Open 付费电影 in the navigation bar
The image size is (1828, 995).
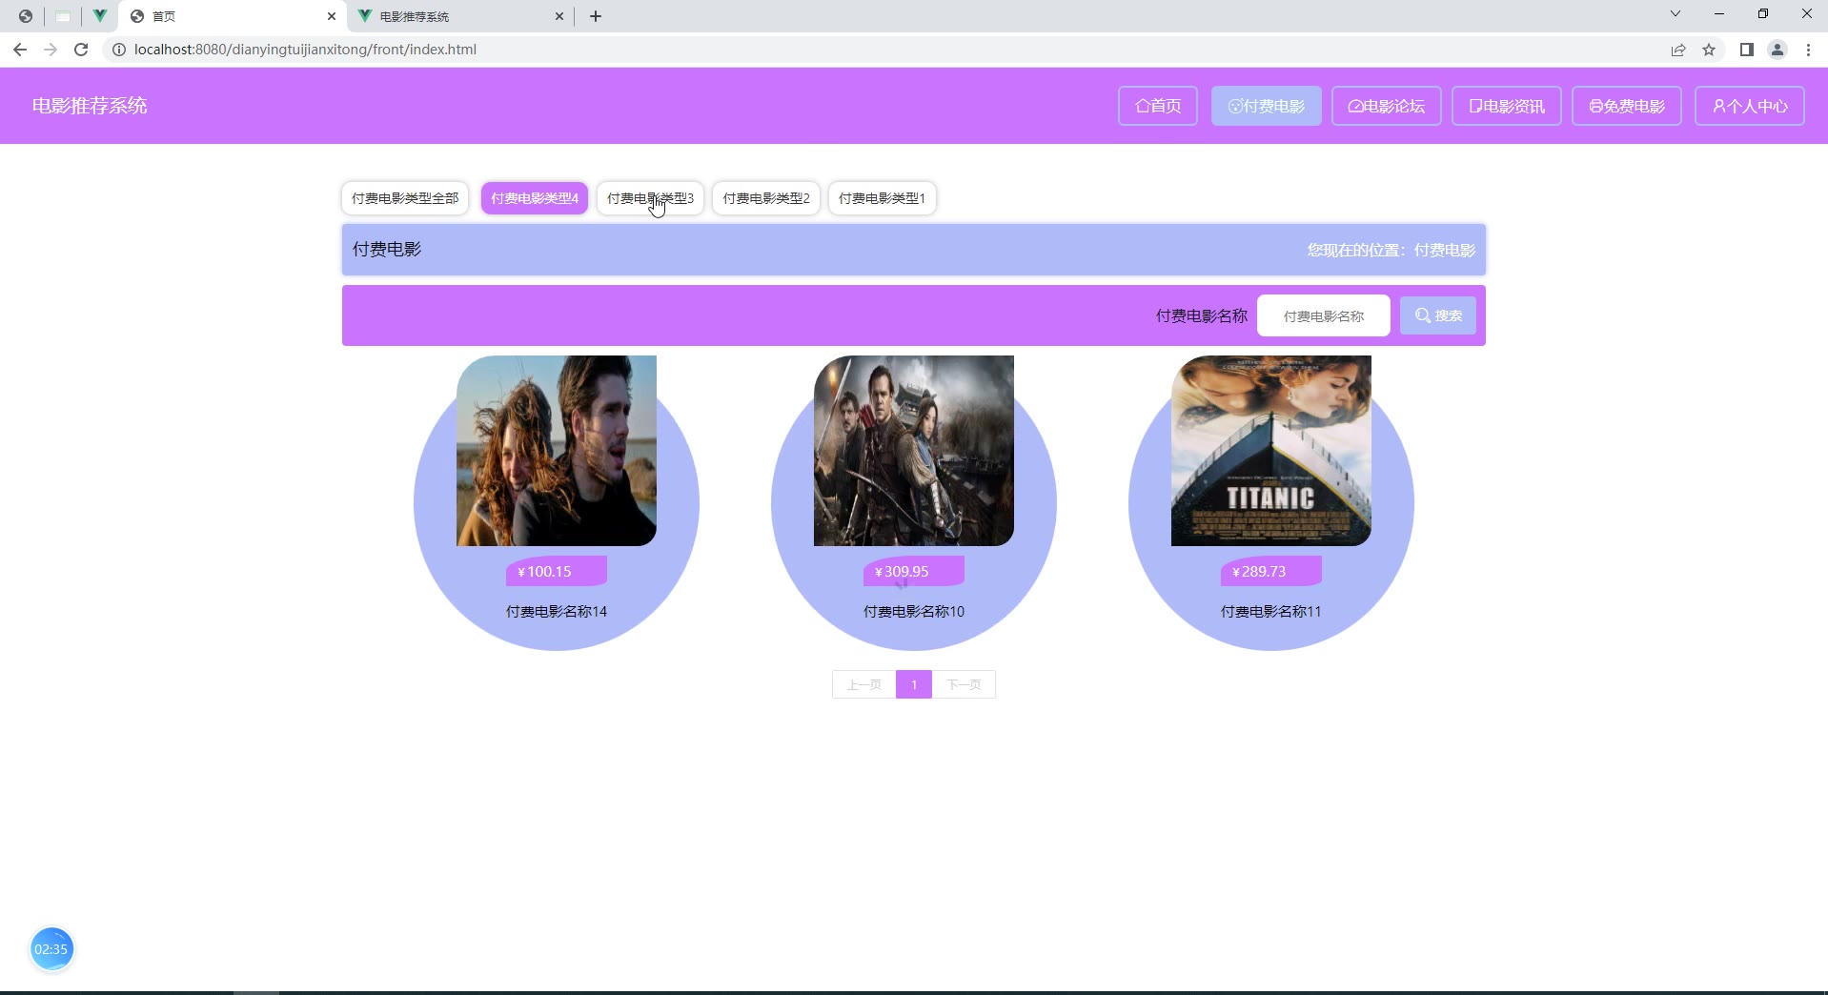pos(1267,106)
